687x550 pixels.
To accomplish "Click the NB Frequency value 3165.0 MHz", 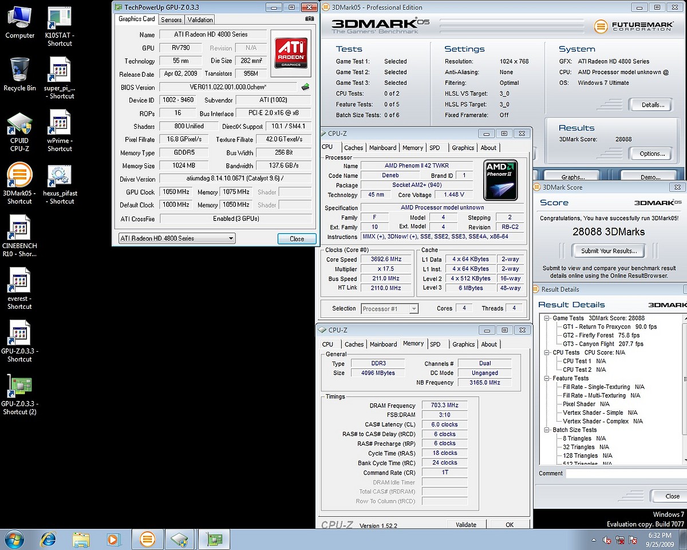I will coord(485,383).
